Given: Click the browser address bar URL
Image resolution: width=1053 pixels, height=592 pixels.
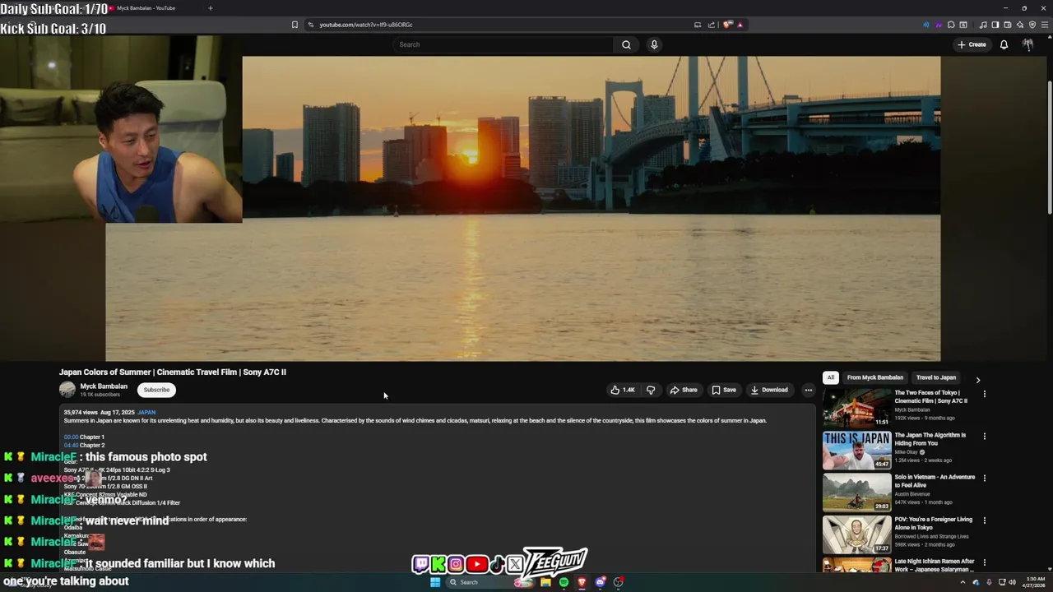Looking at the screenshot, I should (x=366, y=25).
